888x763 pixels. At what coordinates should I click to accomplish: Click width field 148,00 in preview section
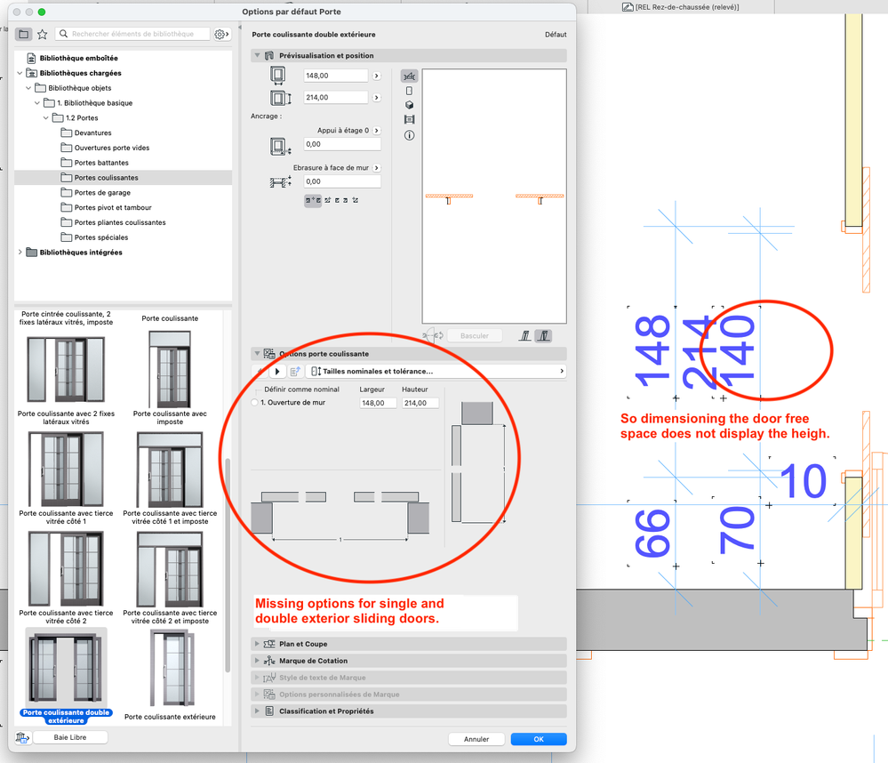pos(336,76)
